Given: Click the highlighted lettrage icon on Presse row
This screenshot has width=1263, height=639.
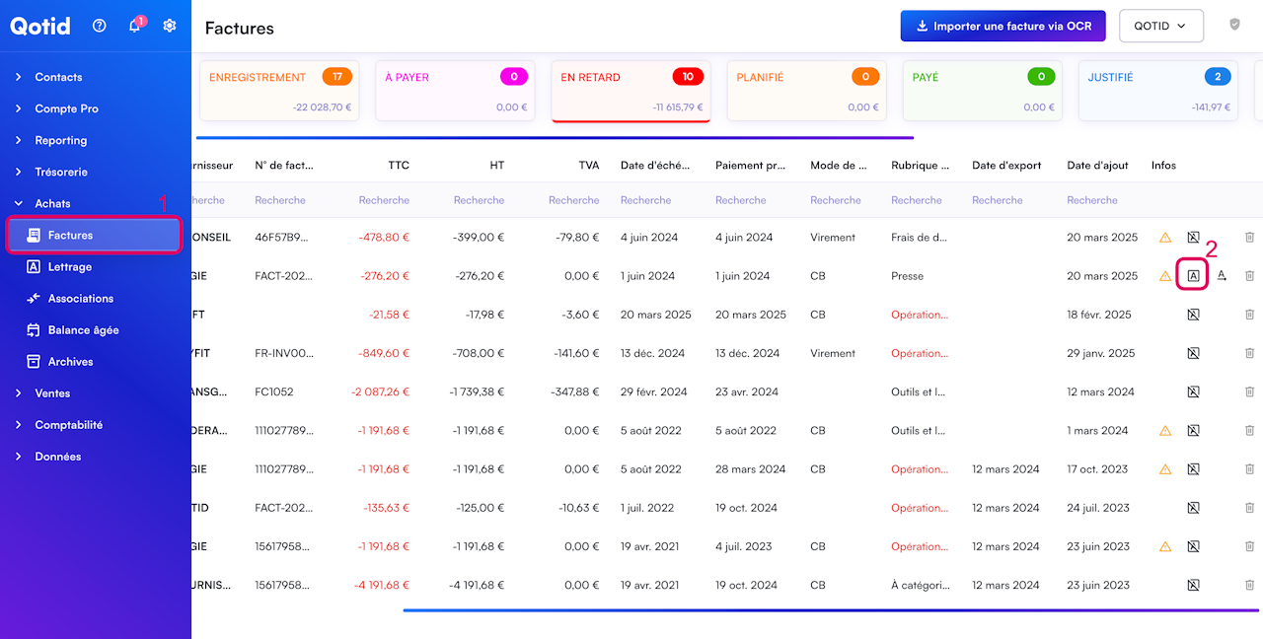Looking at the screenshot, I should click(1193, 276).
